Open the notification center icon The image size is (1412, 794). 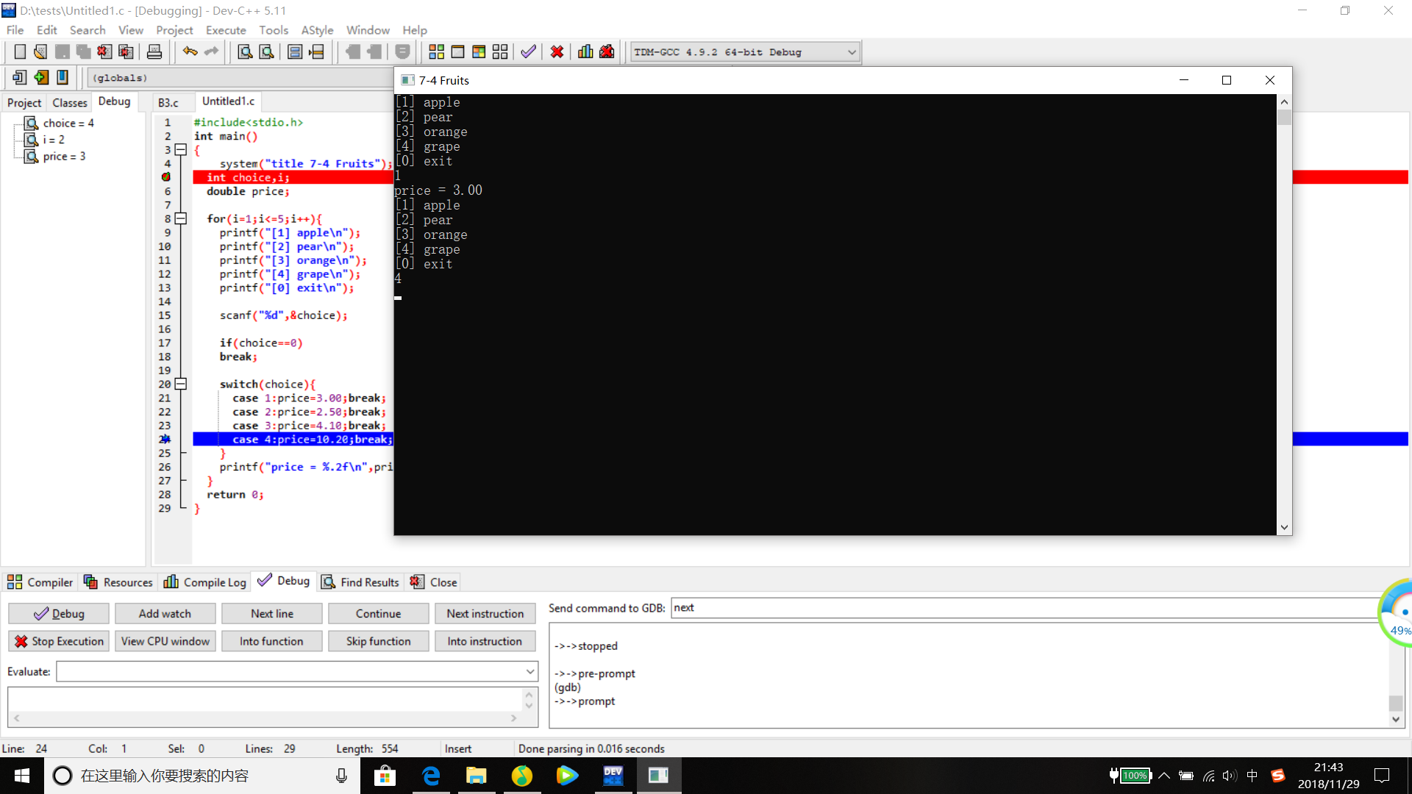tap(1382, 776)
